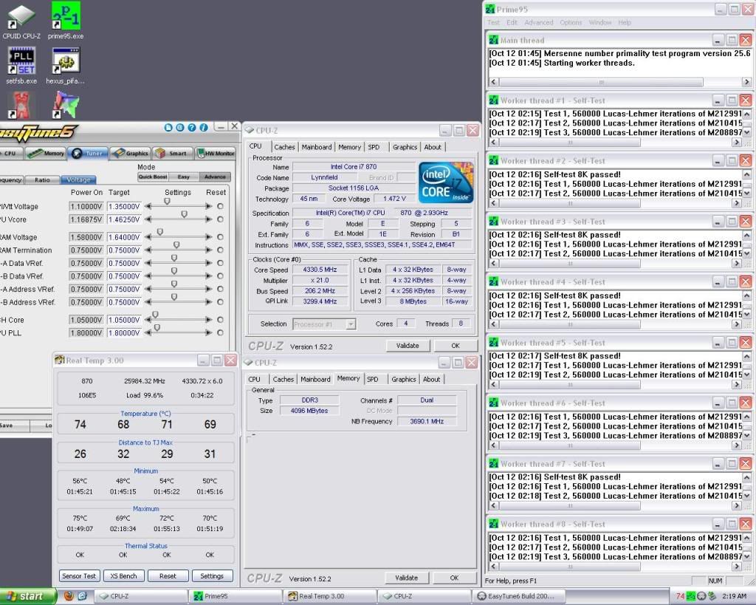Click the Settings button in Real Temp

click(212, 575)
